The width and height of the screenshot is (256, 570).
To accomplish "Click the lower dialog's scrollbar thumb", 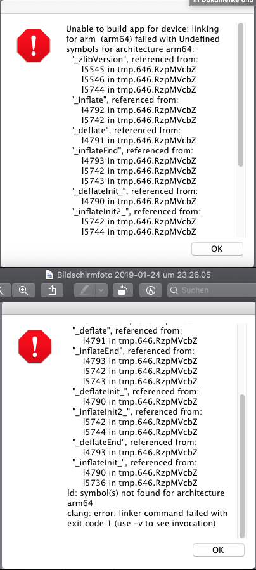I will point(242,467).
